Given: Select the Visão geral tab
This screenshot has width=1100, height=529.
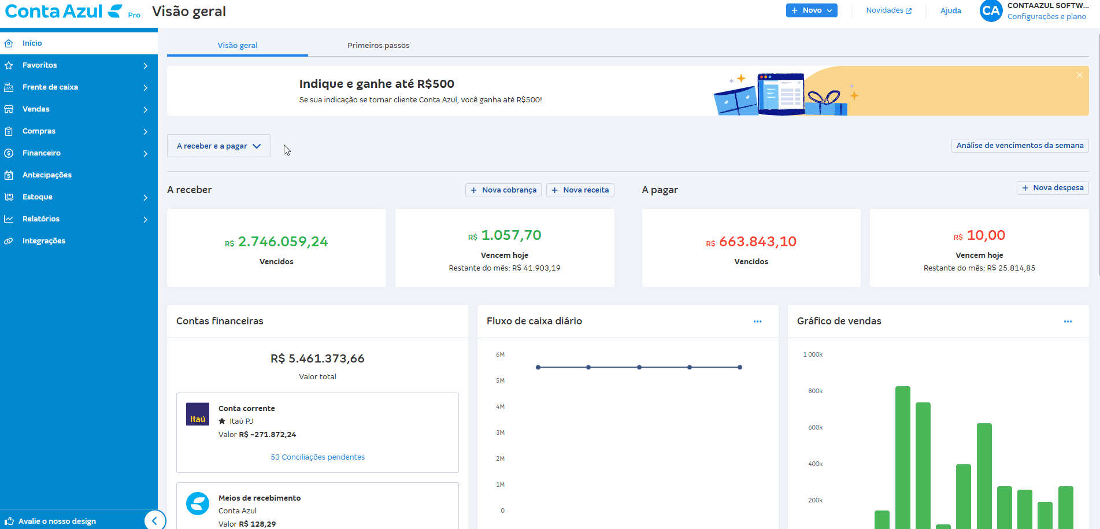Looking at the screenshot, I should (x=238, y=45).
